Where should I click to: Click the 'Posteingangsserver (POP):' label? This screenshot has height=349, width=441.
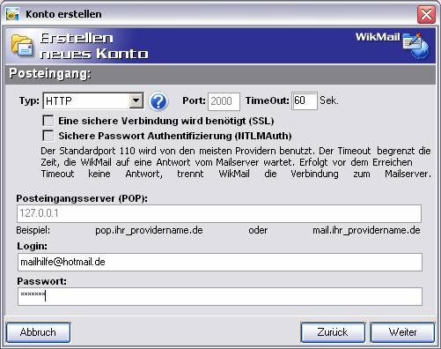[x=82, y=198]
